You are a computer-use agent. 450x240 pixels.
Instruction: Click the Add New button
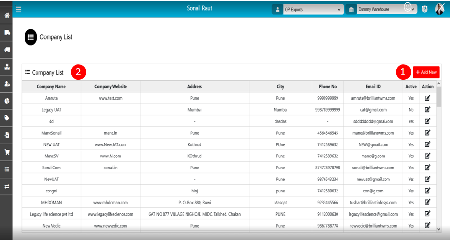(x=426, y=72)
